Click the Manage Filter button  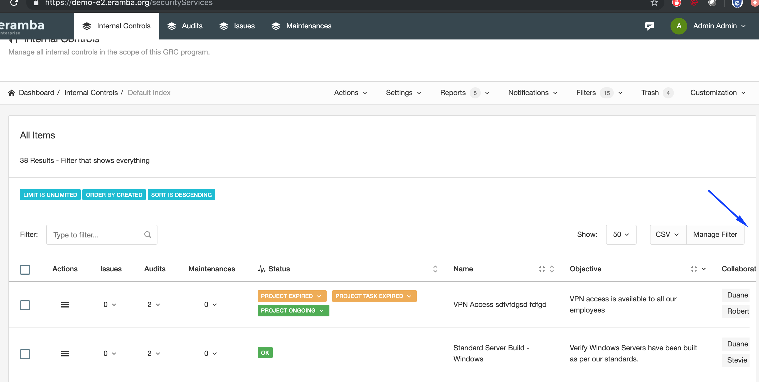[715, 234]
